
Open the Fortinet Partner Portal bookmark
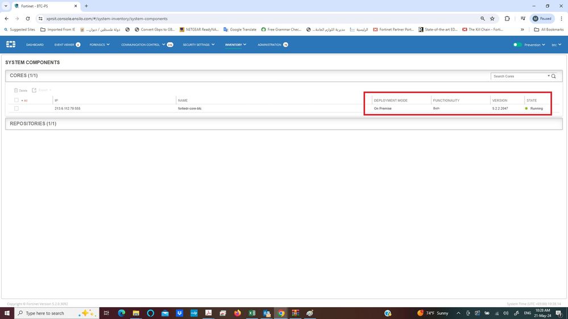pyautogui.click(x=393, y=30)
